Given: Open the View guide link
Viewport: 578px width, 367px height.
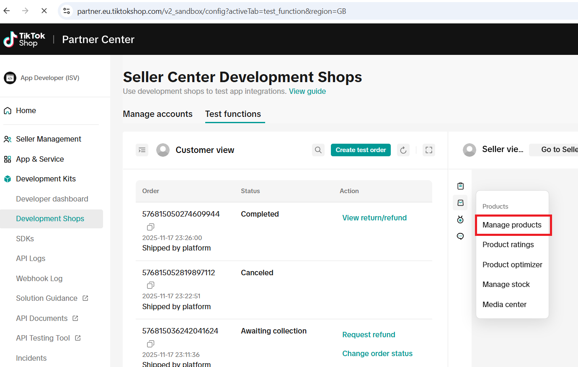Looking at the screenshot, I should 307,91.
